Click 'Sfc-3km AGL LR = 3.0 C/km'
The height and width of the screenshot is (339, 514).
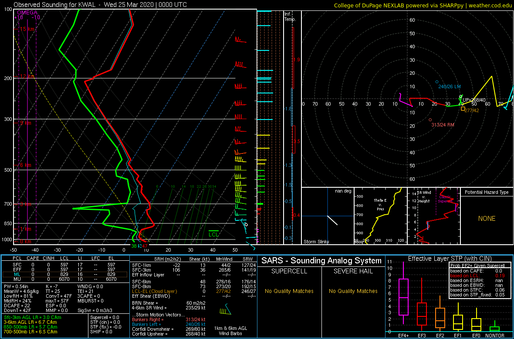click(33, 318)
